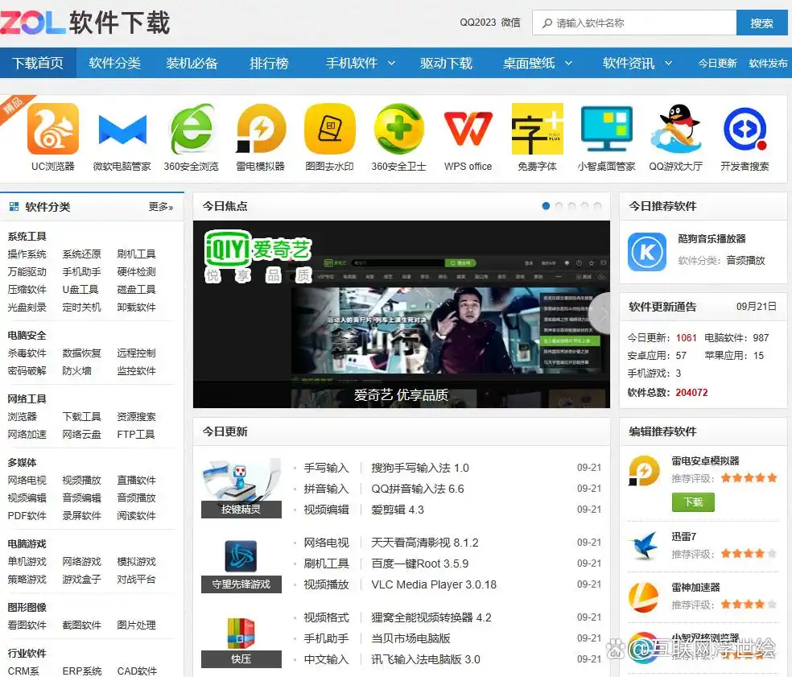Open 雷电模拟器 from the featured icons row
This screenshot has width=792, height=677.
(260, 129)
